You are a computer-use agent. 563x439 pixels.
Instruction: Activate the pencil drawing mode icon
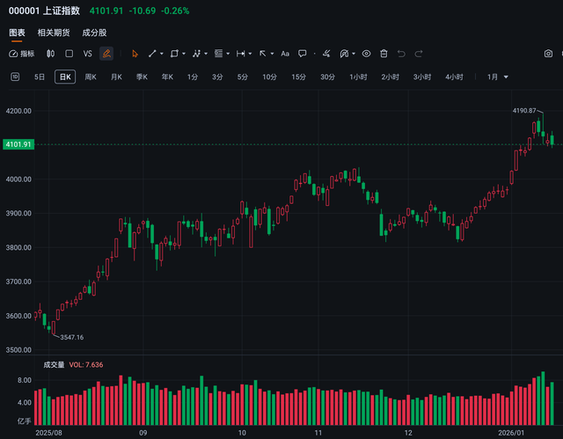click(106, 54)
